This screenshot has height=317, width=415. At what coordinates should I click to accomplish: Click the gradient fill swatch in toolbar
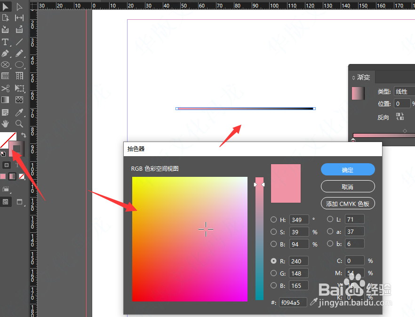click(x=16, y=149)
